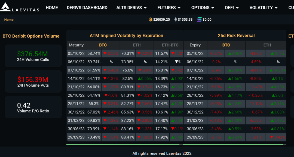This screenshot has height=157, width=294.
Task: Click the ETH-BTC spread value 17.92%
Action: point(162,137)
